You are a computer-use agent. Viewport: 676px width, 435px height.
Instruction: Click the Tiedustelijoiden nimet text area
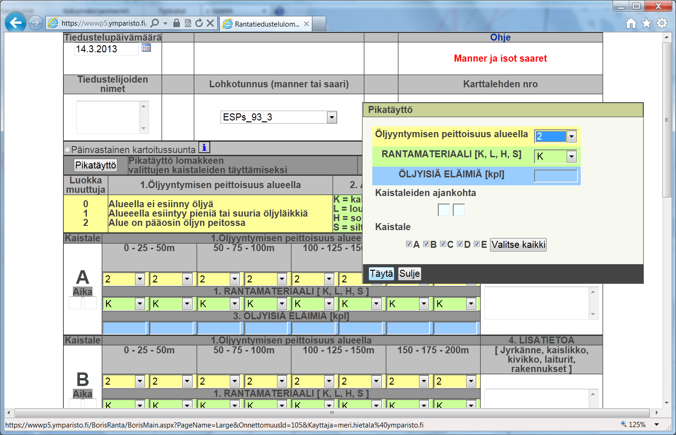(x=113, y=117)
